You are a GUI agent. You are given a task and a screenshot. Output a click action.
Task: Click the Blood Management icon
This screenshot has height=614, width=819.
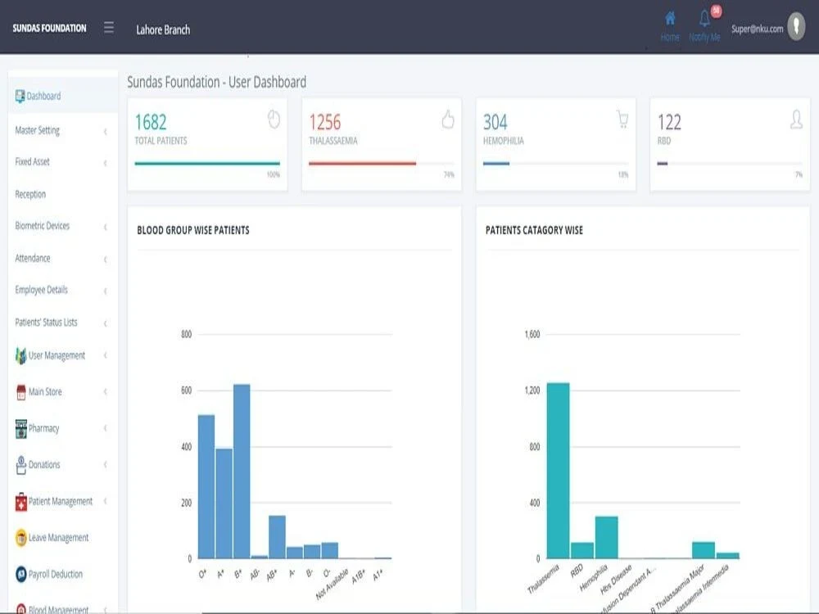coord(21,609)
